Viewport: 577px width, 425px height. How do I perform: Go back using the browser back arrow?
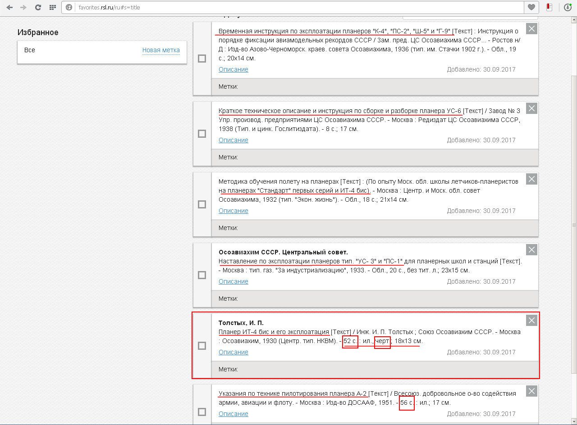9,7
